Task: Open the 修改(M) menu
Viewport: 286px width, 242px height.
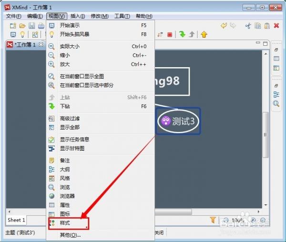Action: (x=100, y=16)
